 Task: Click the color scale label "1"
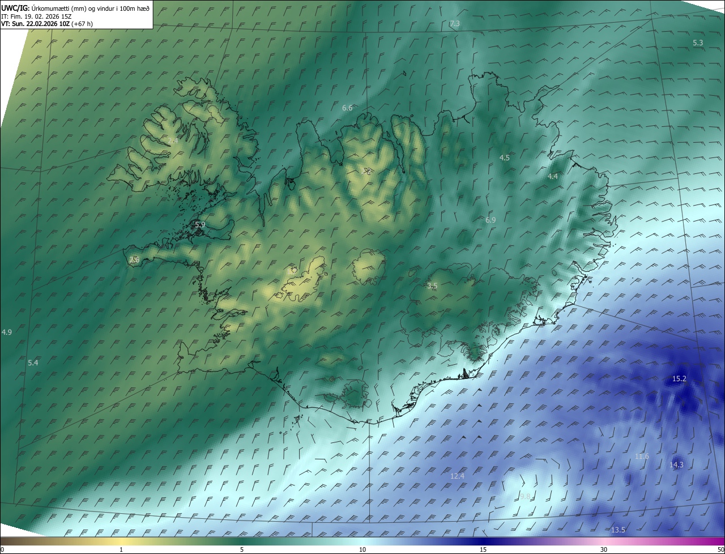click(121, 549)
